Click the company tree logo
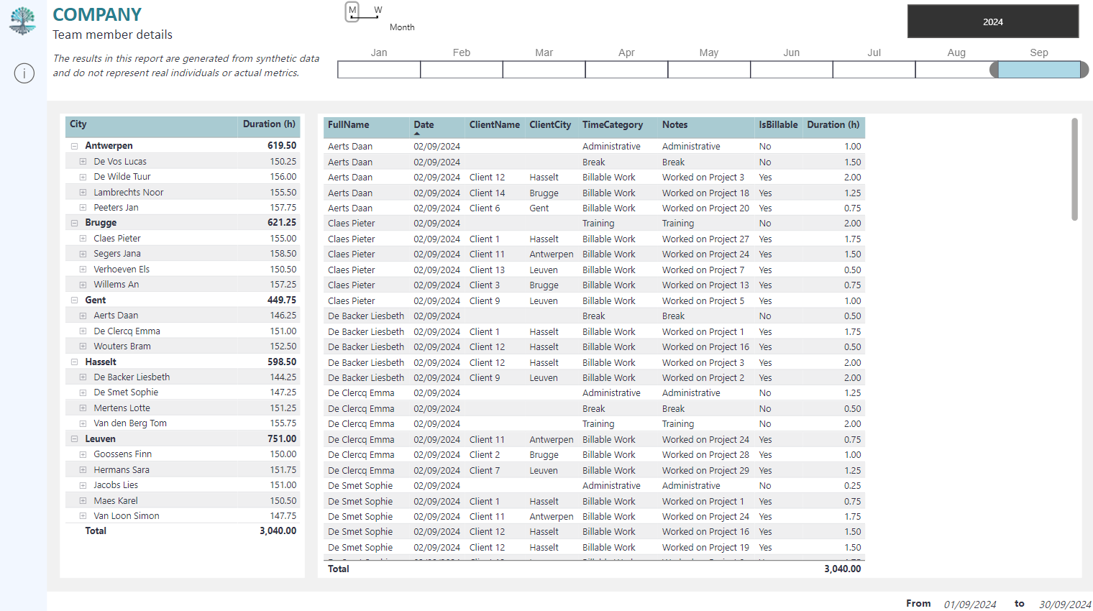 coord(23,21)
